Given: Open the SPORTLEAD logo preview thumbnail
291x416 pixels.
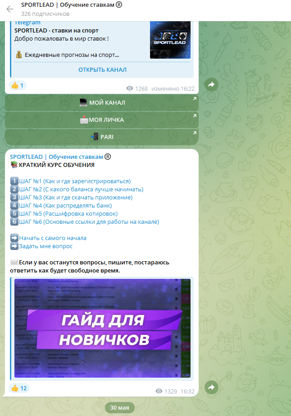Looking at the screenshot, I should (170, 40).
